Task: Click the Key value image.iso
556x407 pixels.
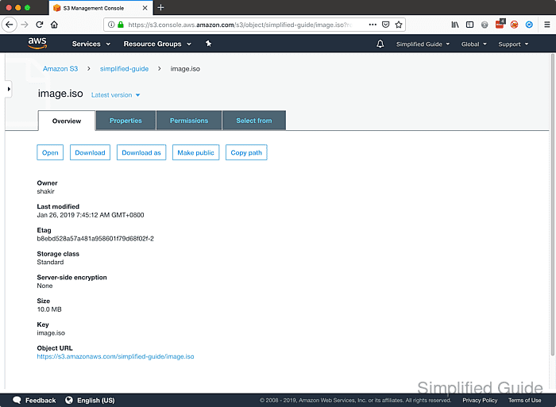Action: [51, 333]
